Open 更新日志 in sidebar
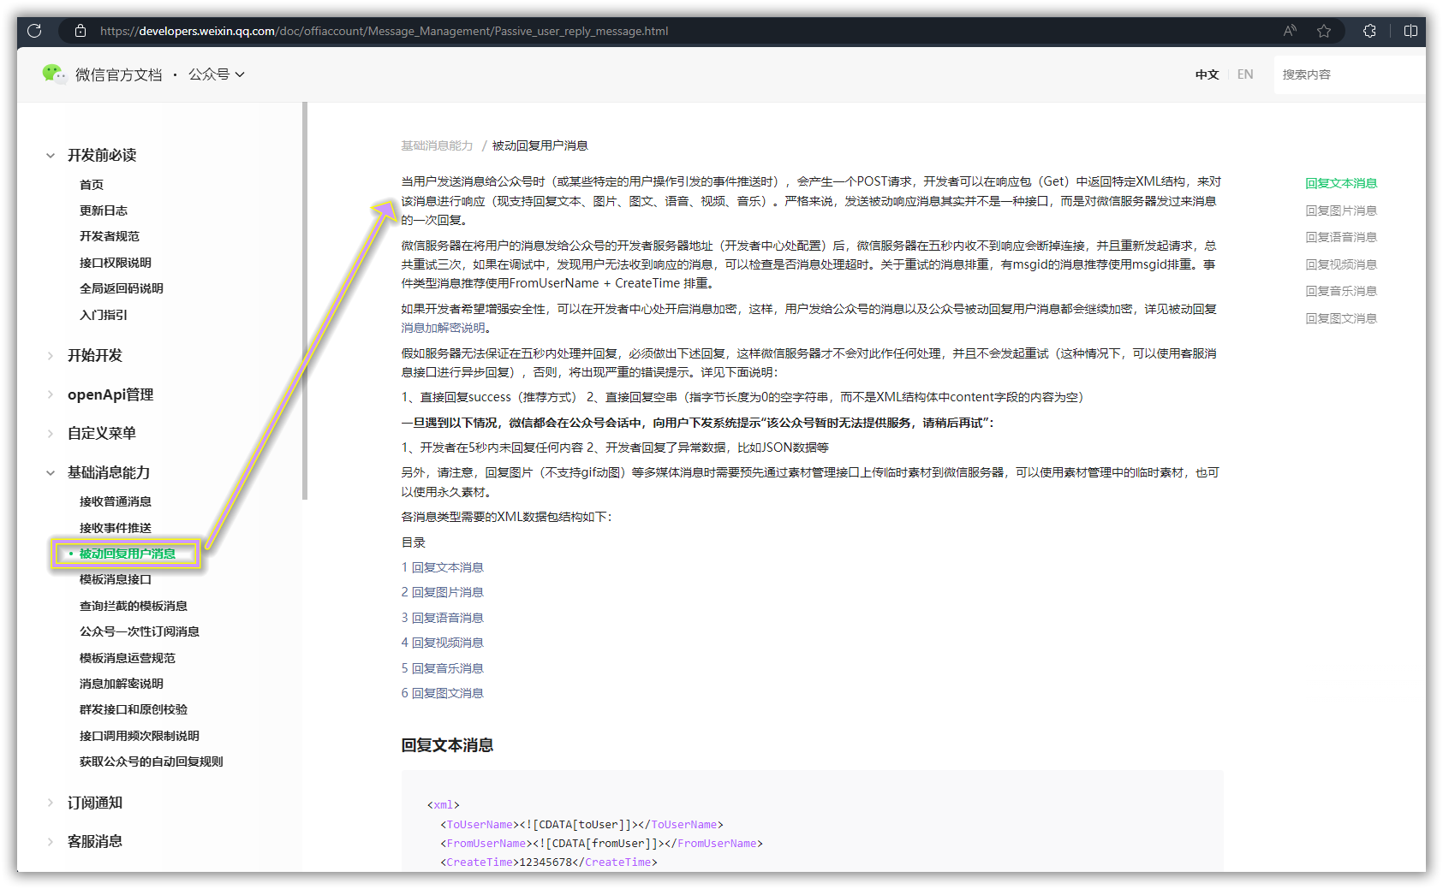 (104, 210)
